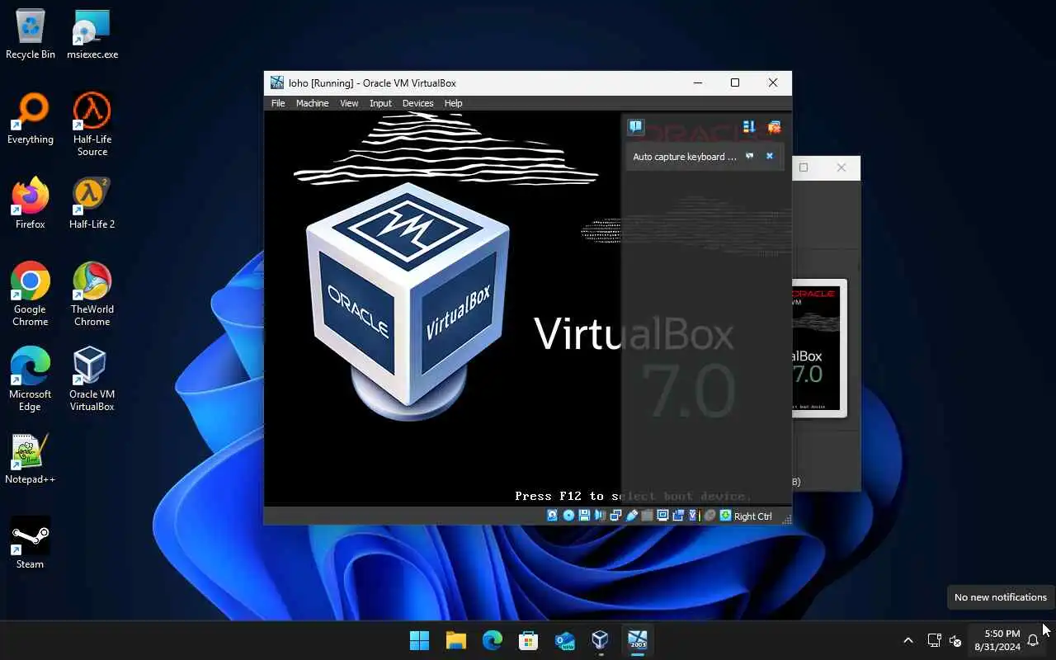
Task: Select the Steam desktop shortcut
Action: tap(31, 544)
